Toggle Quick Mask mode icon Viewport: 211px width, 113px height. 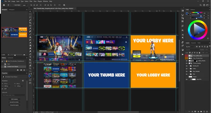30,80
